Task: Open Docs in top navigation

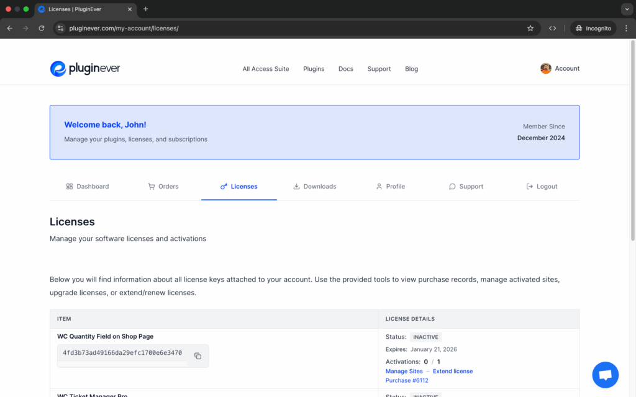Action: click(345, 69)
